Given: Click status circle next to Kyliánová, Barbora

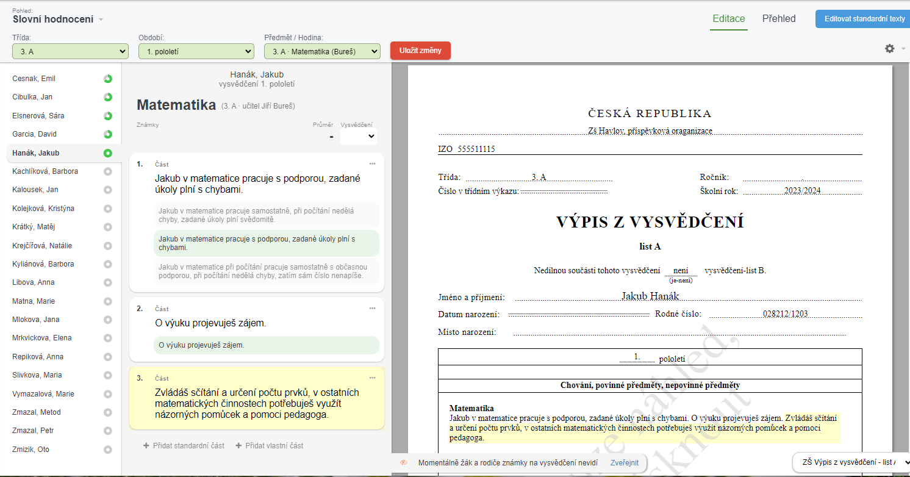Looking at the screenshot, I should 108,264.
